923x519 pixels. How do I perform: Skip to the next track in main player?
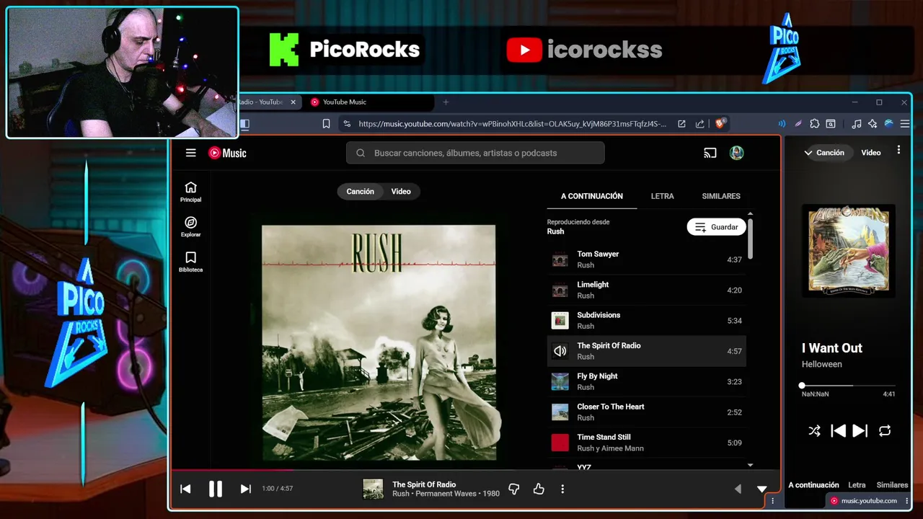coord(245,489)
